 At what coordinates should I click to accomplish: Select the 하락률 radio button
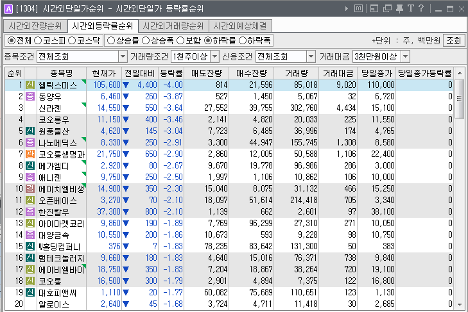pos(208,40)
